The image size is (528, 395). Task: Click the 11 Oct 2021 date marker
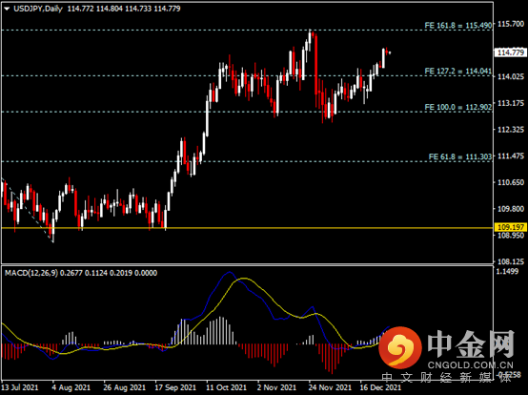coord(226,387)
